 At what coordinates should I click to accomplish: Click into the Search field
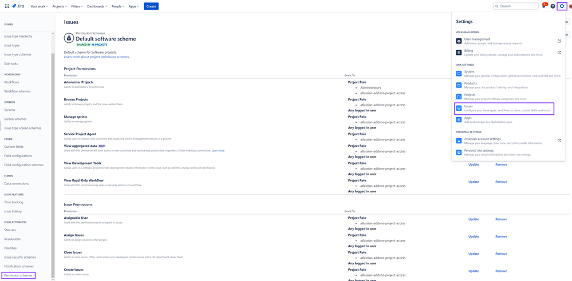tap(515, 6)
